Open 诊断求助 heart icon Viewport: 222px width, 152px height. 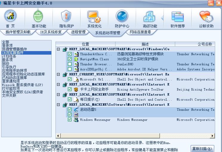206,17
